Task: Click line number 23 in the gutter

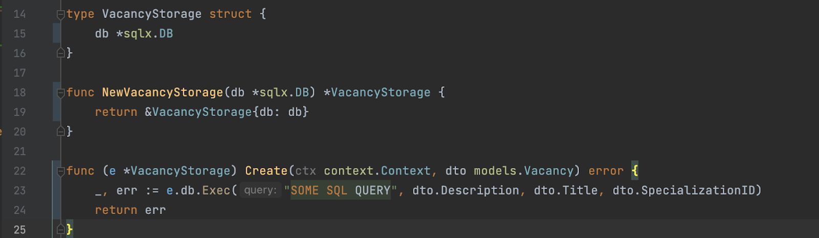Action: click(19, 191)
